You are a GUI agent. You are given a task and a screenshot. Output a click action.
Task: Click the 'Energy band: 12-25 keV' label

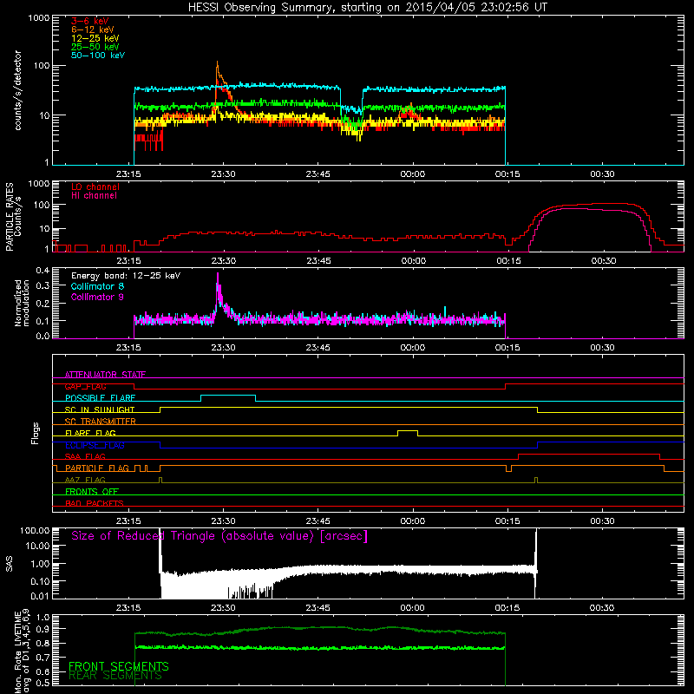pos(126,276)
